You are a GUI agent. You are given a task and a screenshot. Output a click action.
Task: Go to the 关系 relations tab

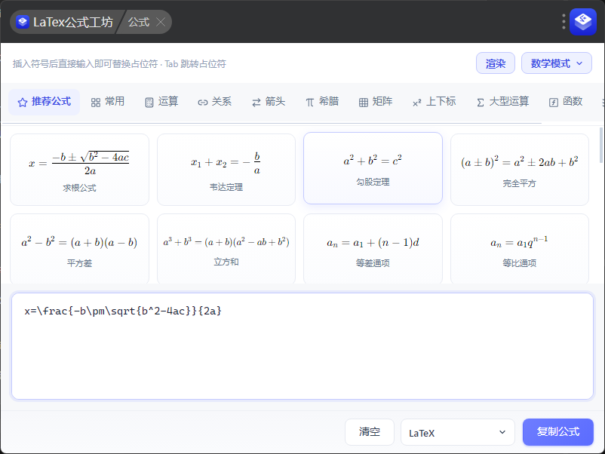pos(214,102)
